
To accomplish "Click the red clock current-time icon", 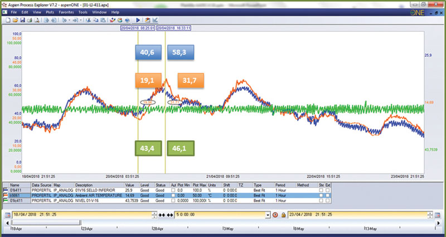I will pos(275,215).
